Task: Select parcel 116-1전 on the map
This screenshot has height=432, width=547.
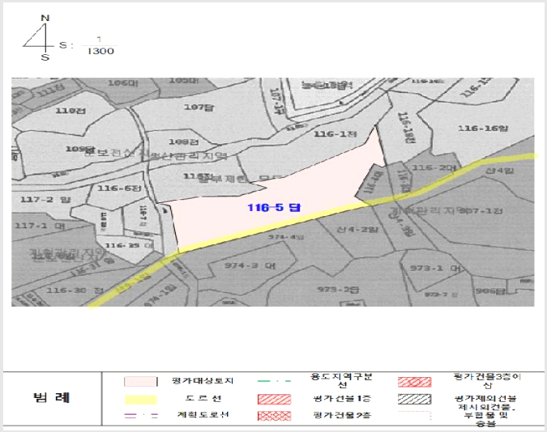Action: point(335,133)
